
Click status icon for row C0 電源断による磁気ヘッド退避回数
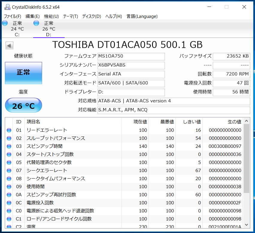[9, 211]
